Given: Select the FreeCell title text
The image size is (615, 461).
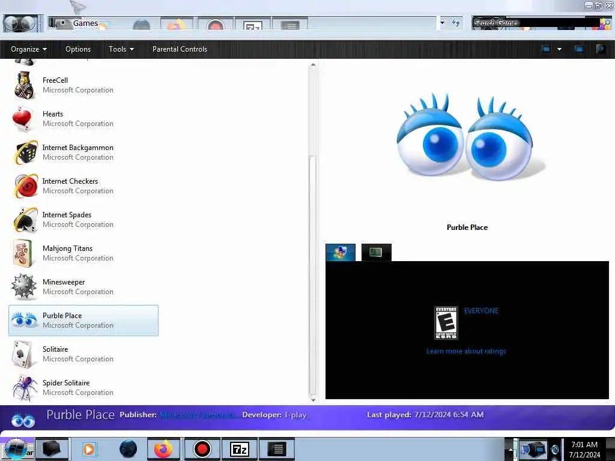Looking at the screenshot, I should 55,80.
